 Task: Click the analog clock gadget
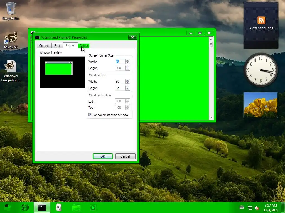(261, 70)
